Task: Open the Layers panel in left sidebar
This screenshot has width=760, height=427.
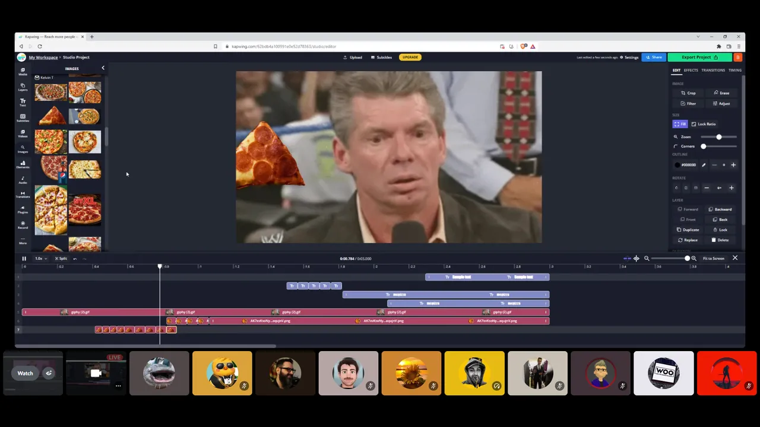Action: coord(23,87)
